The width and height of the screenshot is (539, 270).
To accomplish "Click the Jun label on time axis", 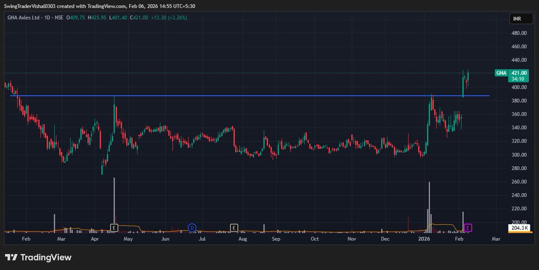I will pos(165,240).
